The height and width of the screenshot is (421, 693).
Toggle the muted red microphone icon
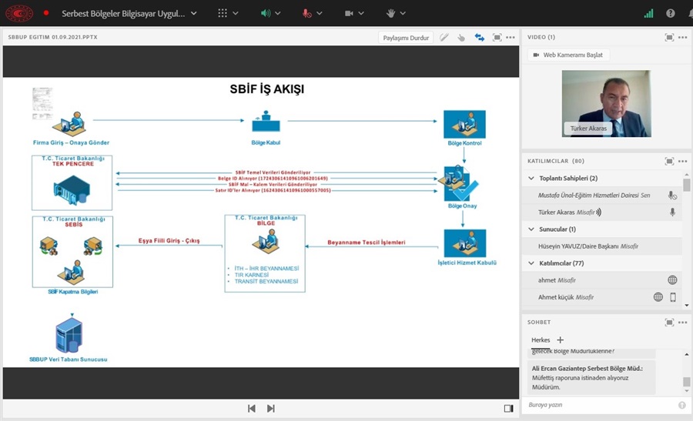[306, 13]
